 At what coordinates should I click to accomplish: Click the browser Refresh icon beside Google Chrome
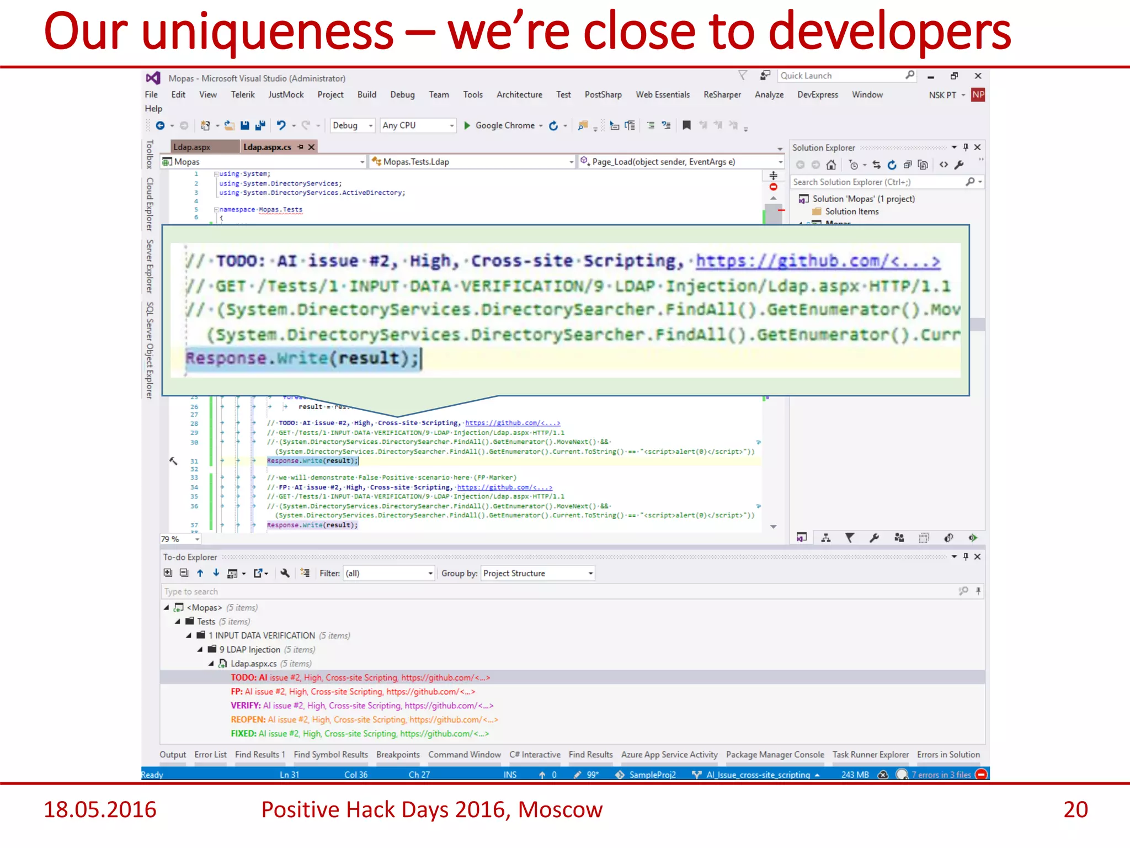(553, 126)
